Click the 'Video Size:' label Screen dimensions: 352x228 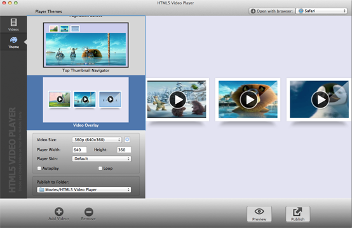coord(47,139)
